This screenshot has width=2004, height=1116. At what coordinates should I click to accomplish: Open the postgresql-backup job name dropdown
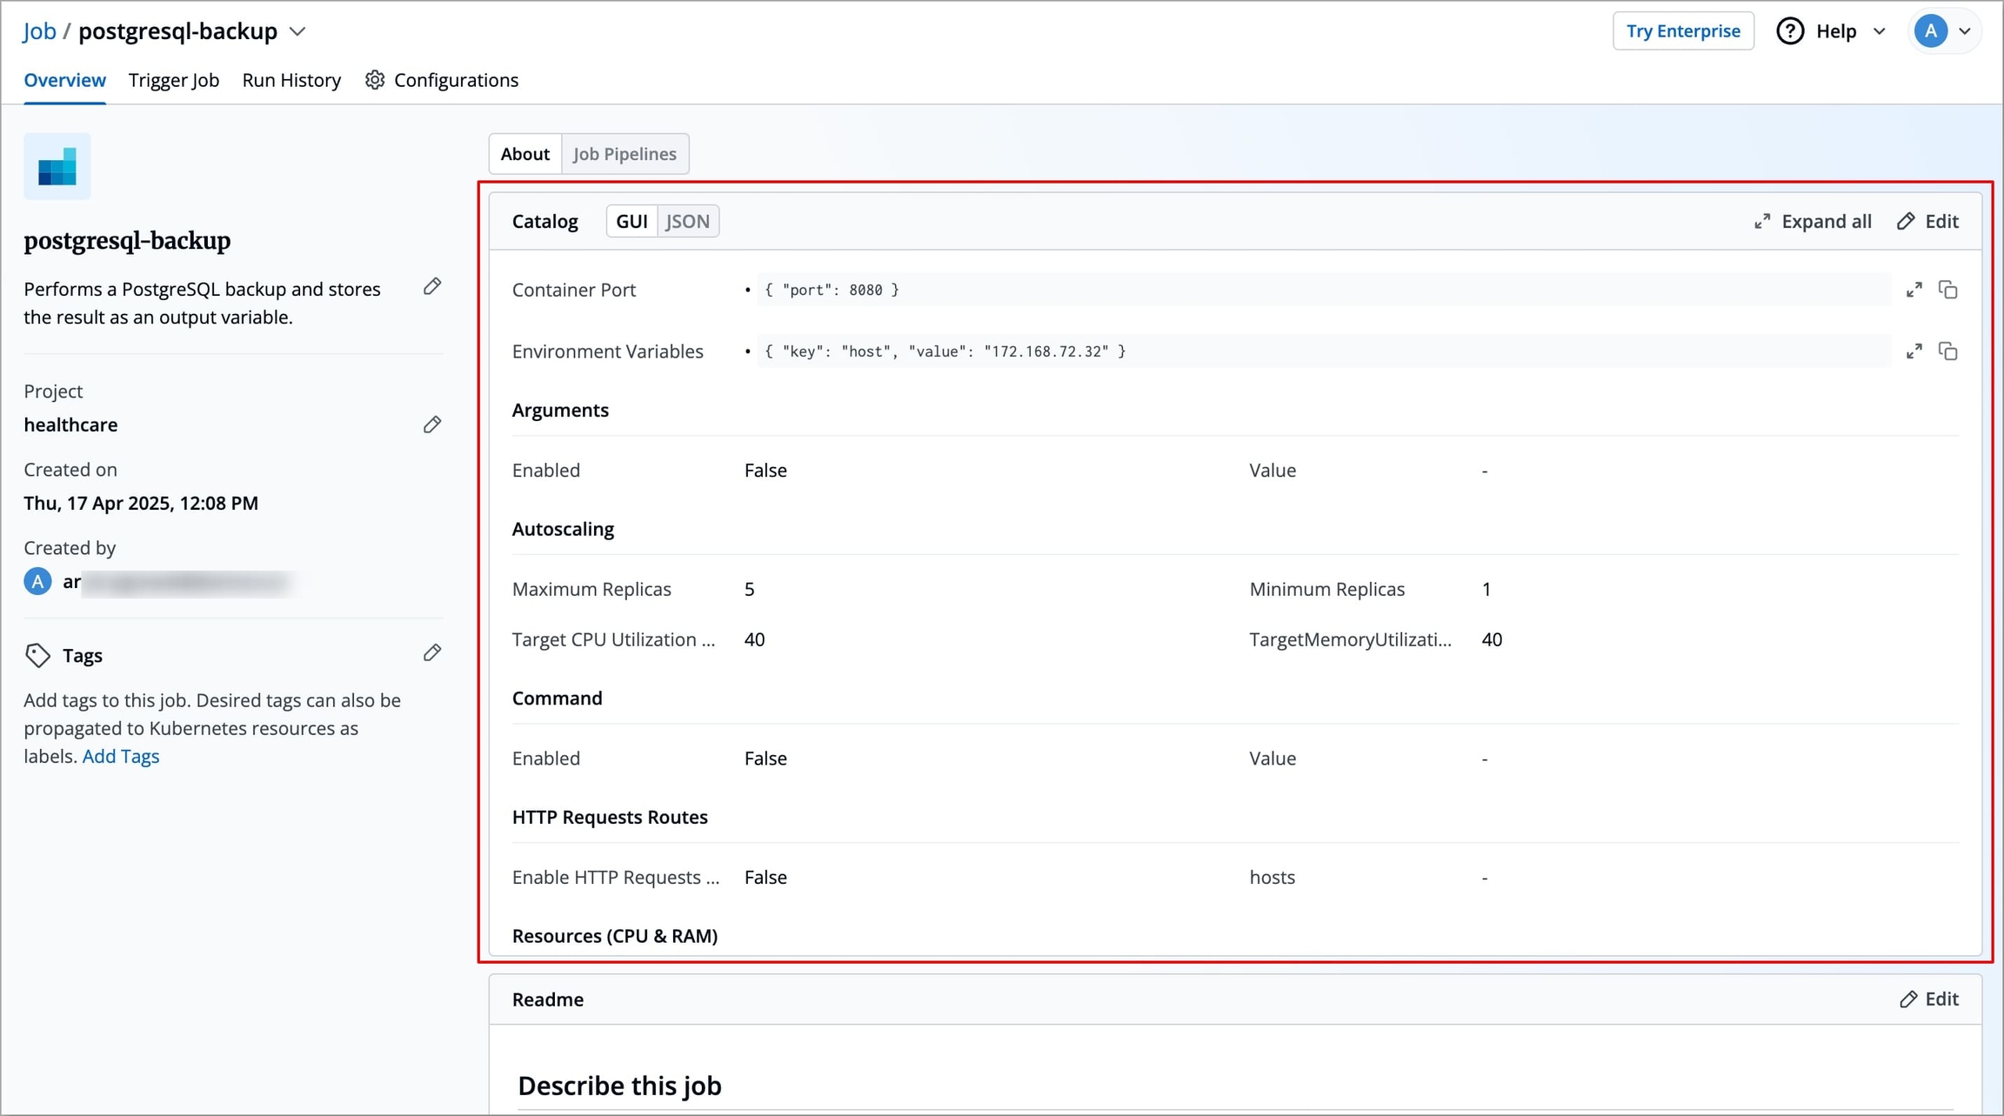click(x=298, y=31)
